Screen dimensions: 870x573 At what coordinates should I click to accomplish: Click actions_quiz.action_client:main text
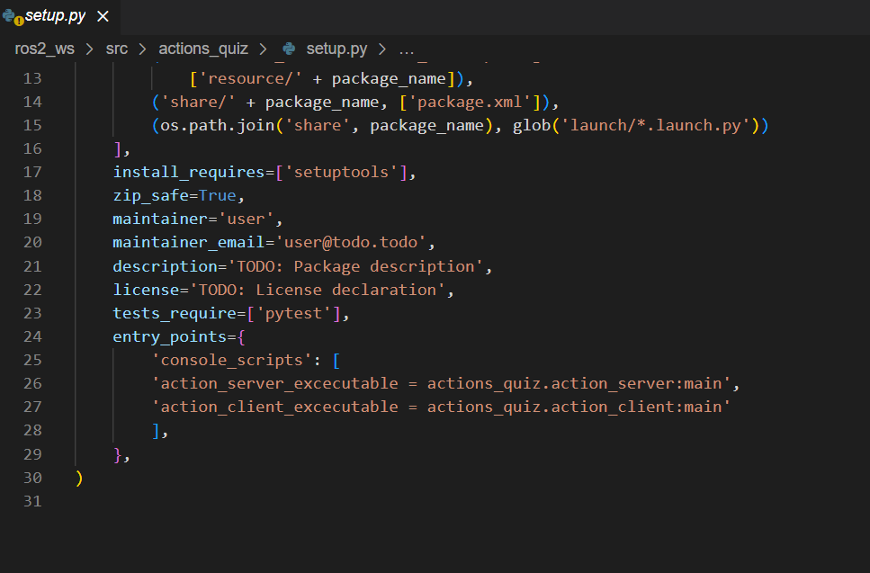[x=575, y=407]
